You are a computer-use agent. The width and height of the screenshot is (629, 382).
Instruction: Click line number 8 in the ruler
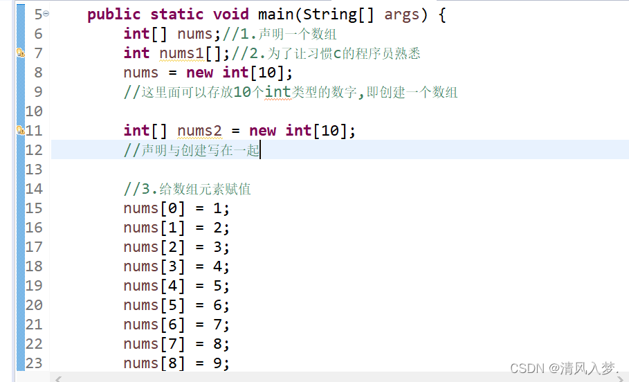pos(38,73)
